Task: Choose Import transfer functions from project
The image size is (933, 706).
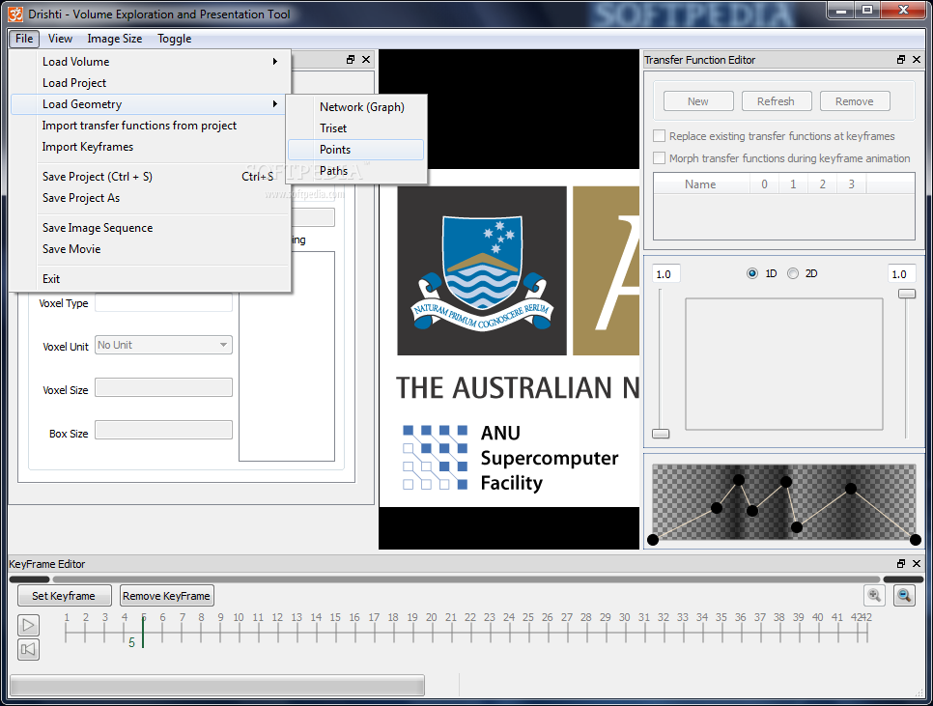Action: (x=151, y=126)
